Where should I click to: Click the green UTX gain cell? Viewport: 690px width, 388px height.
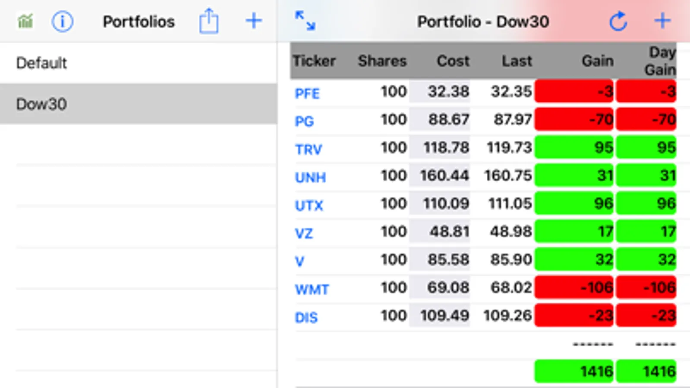(x=574, y=203)
